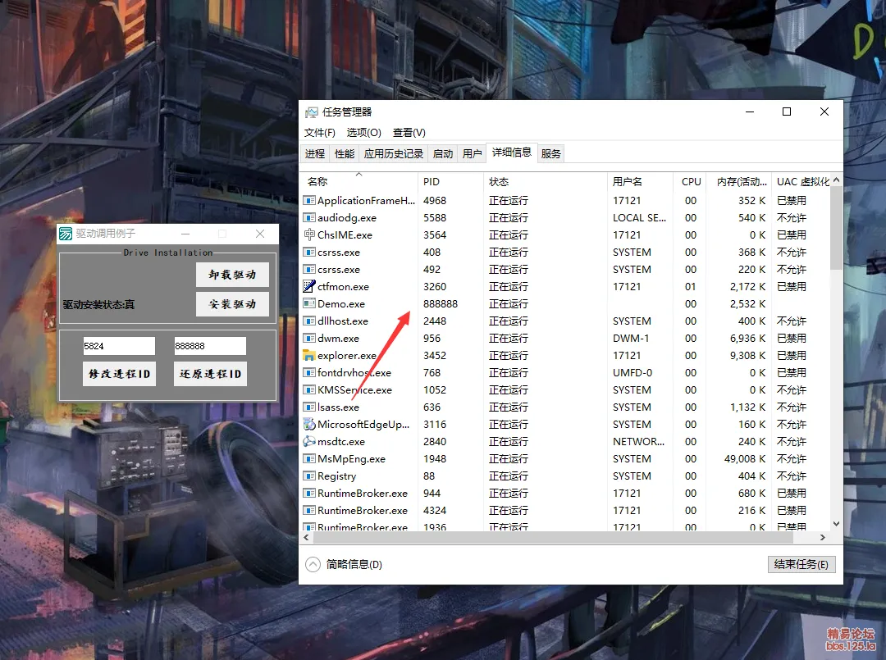The height and width of the screenshot is (660, 886).
Task: Click the ctfmon.exe pen icon
Action: (x=309, y=287)
